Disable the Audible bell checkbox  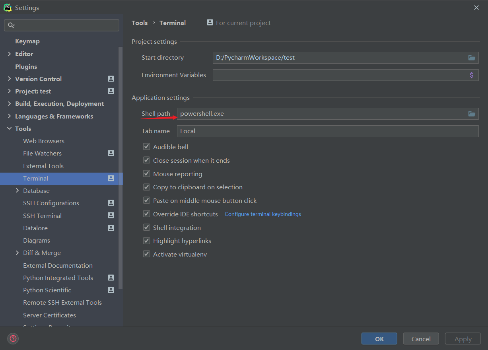146,147
